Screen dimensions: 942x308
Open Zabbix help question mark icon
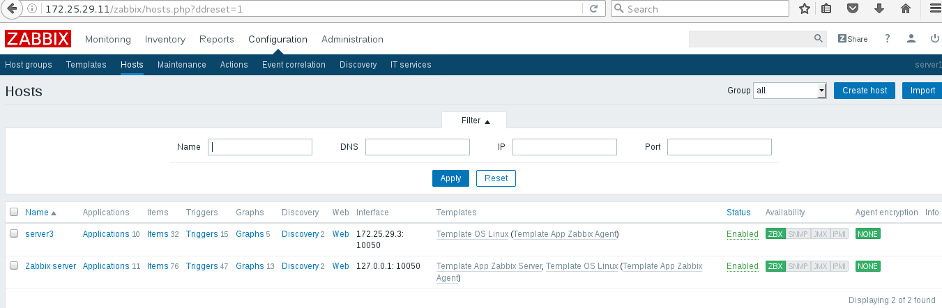[888, 39]
